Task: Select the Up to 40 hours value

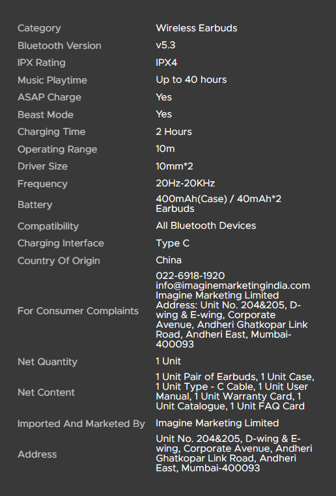Action: pos(191,80)
